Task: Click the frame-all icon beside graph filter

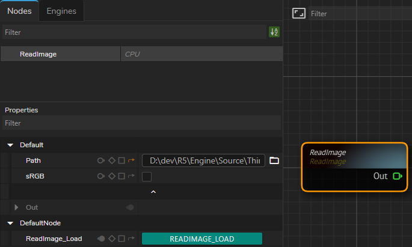Action: (299, 13)
